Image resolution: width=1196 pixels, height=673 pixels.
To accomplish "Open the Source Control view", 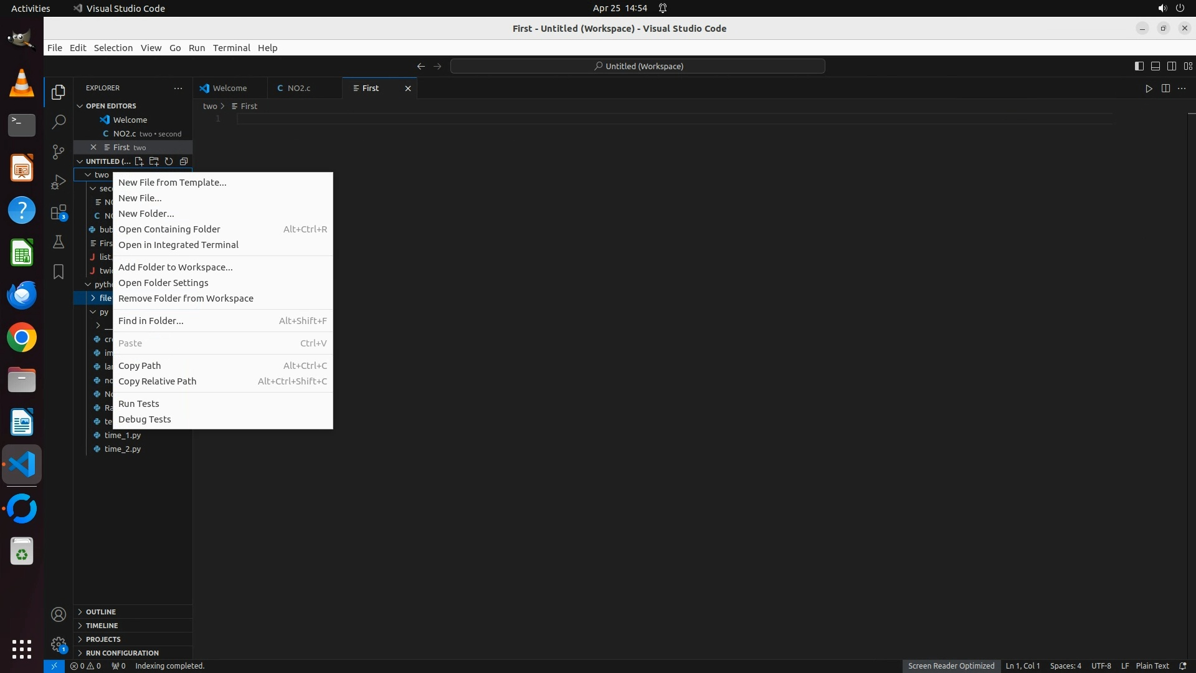I will (x=59, y=152).
